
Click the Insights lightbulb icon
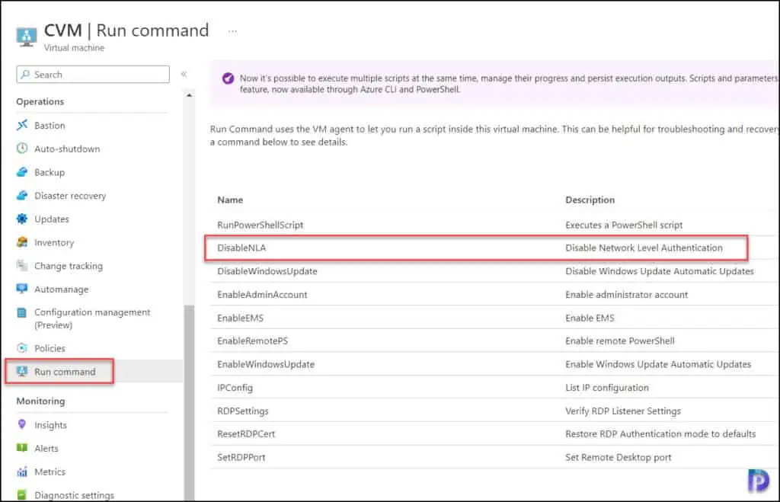tap(22, 424)
